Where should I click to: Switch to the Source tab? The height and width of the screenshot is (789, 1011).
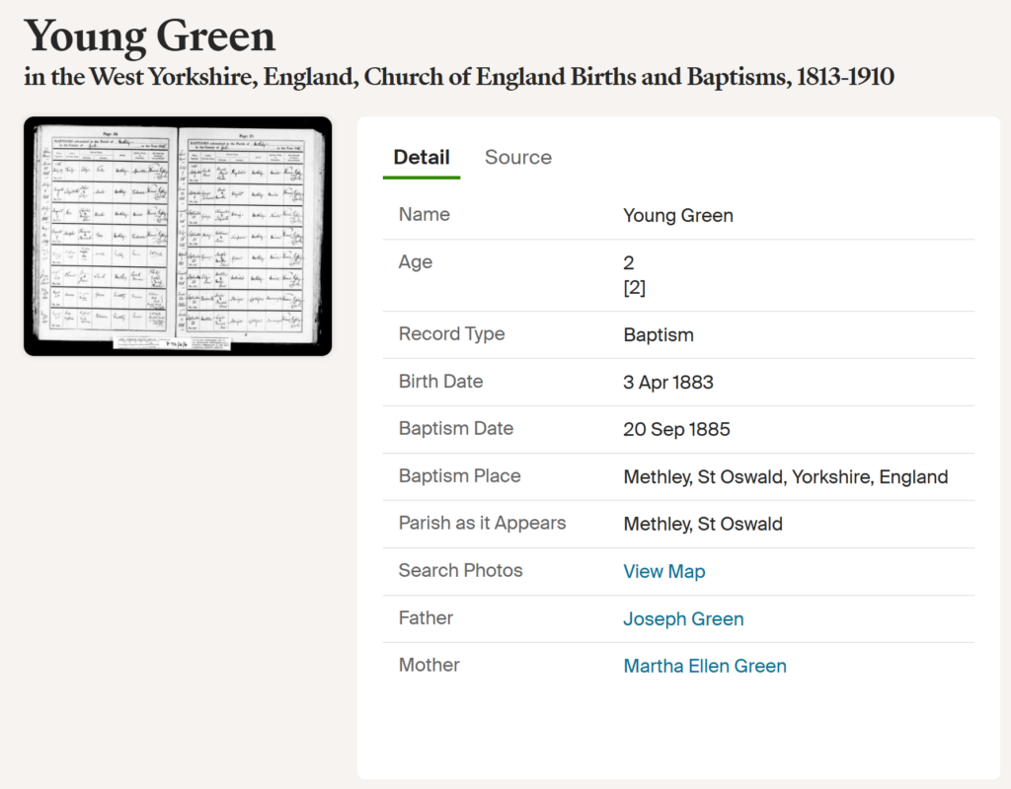[517, 157]
